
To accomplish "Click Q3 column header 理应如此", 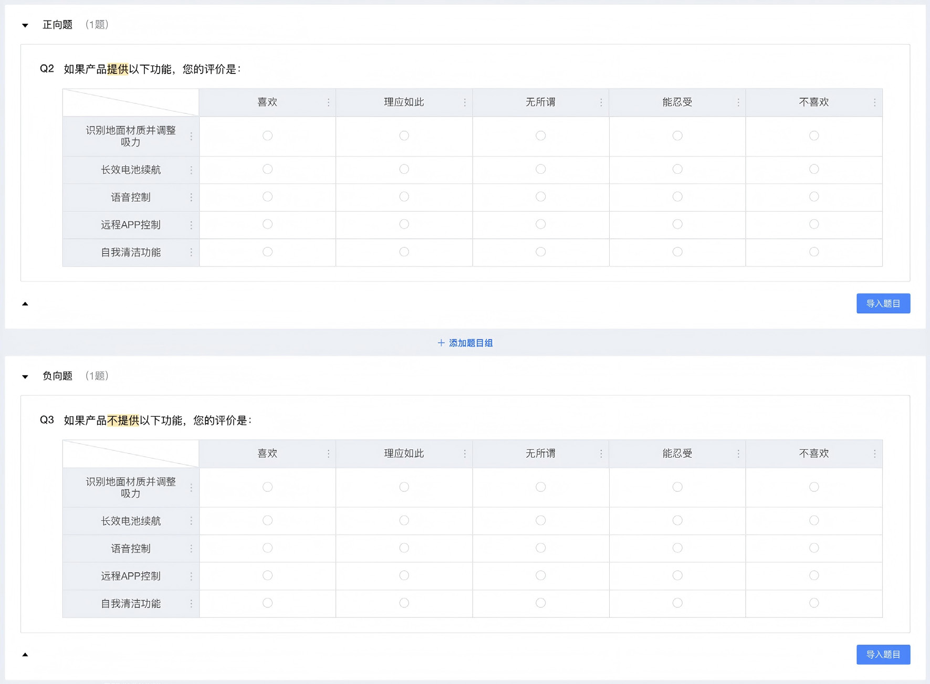I will (x=404, y=454).
